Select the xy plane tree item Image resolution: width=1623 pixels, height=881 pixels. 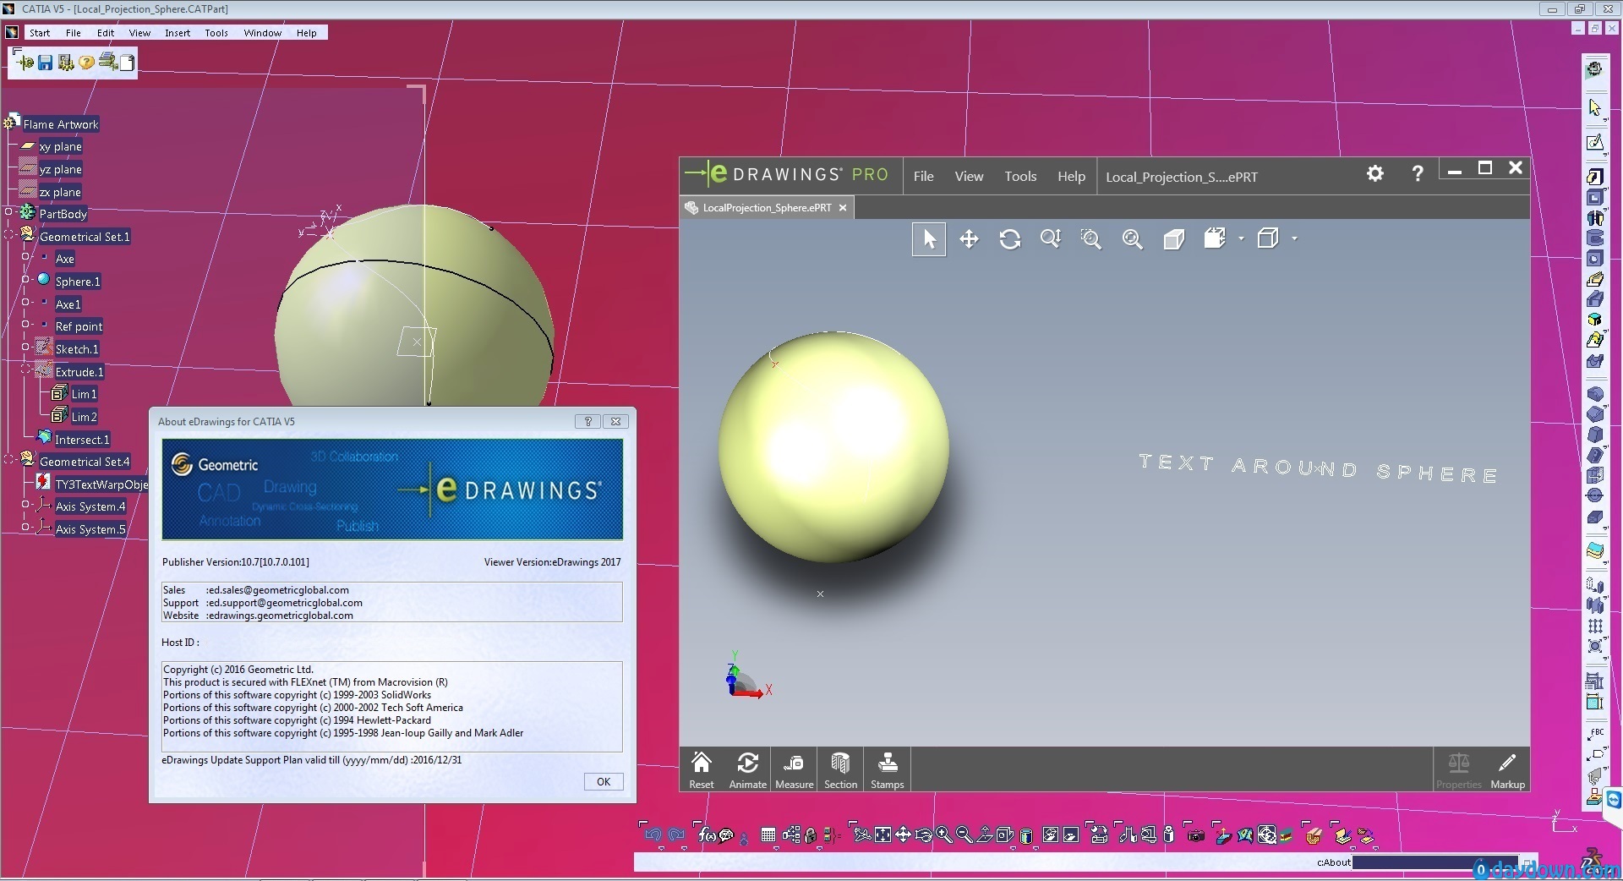click(60, 147)
